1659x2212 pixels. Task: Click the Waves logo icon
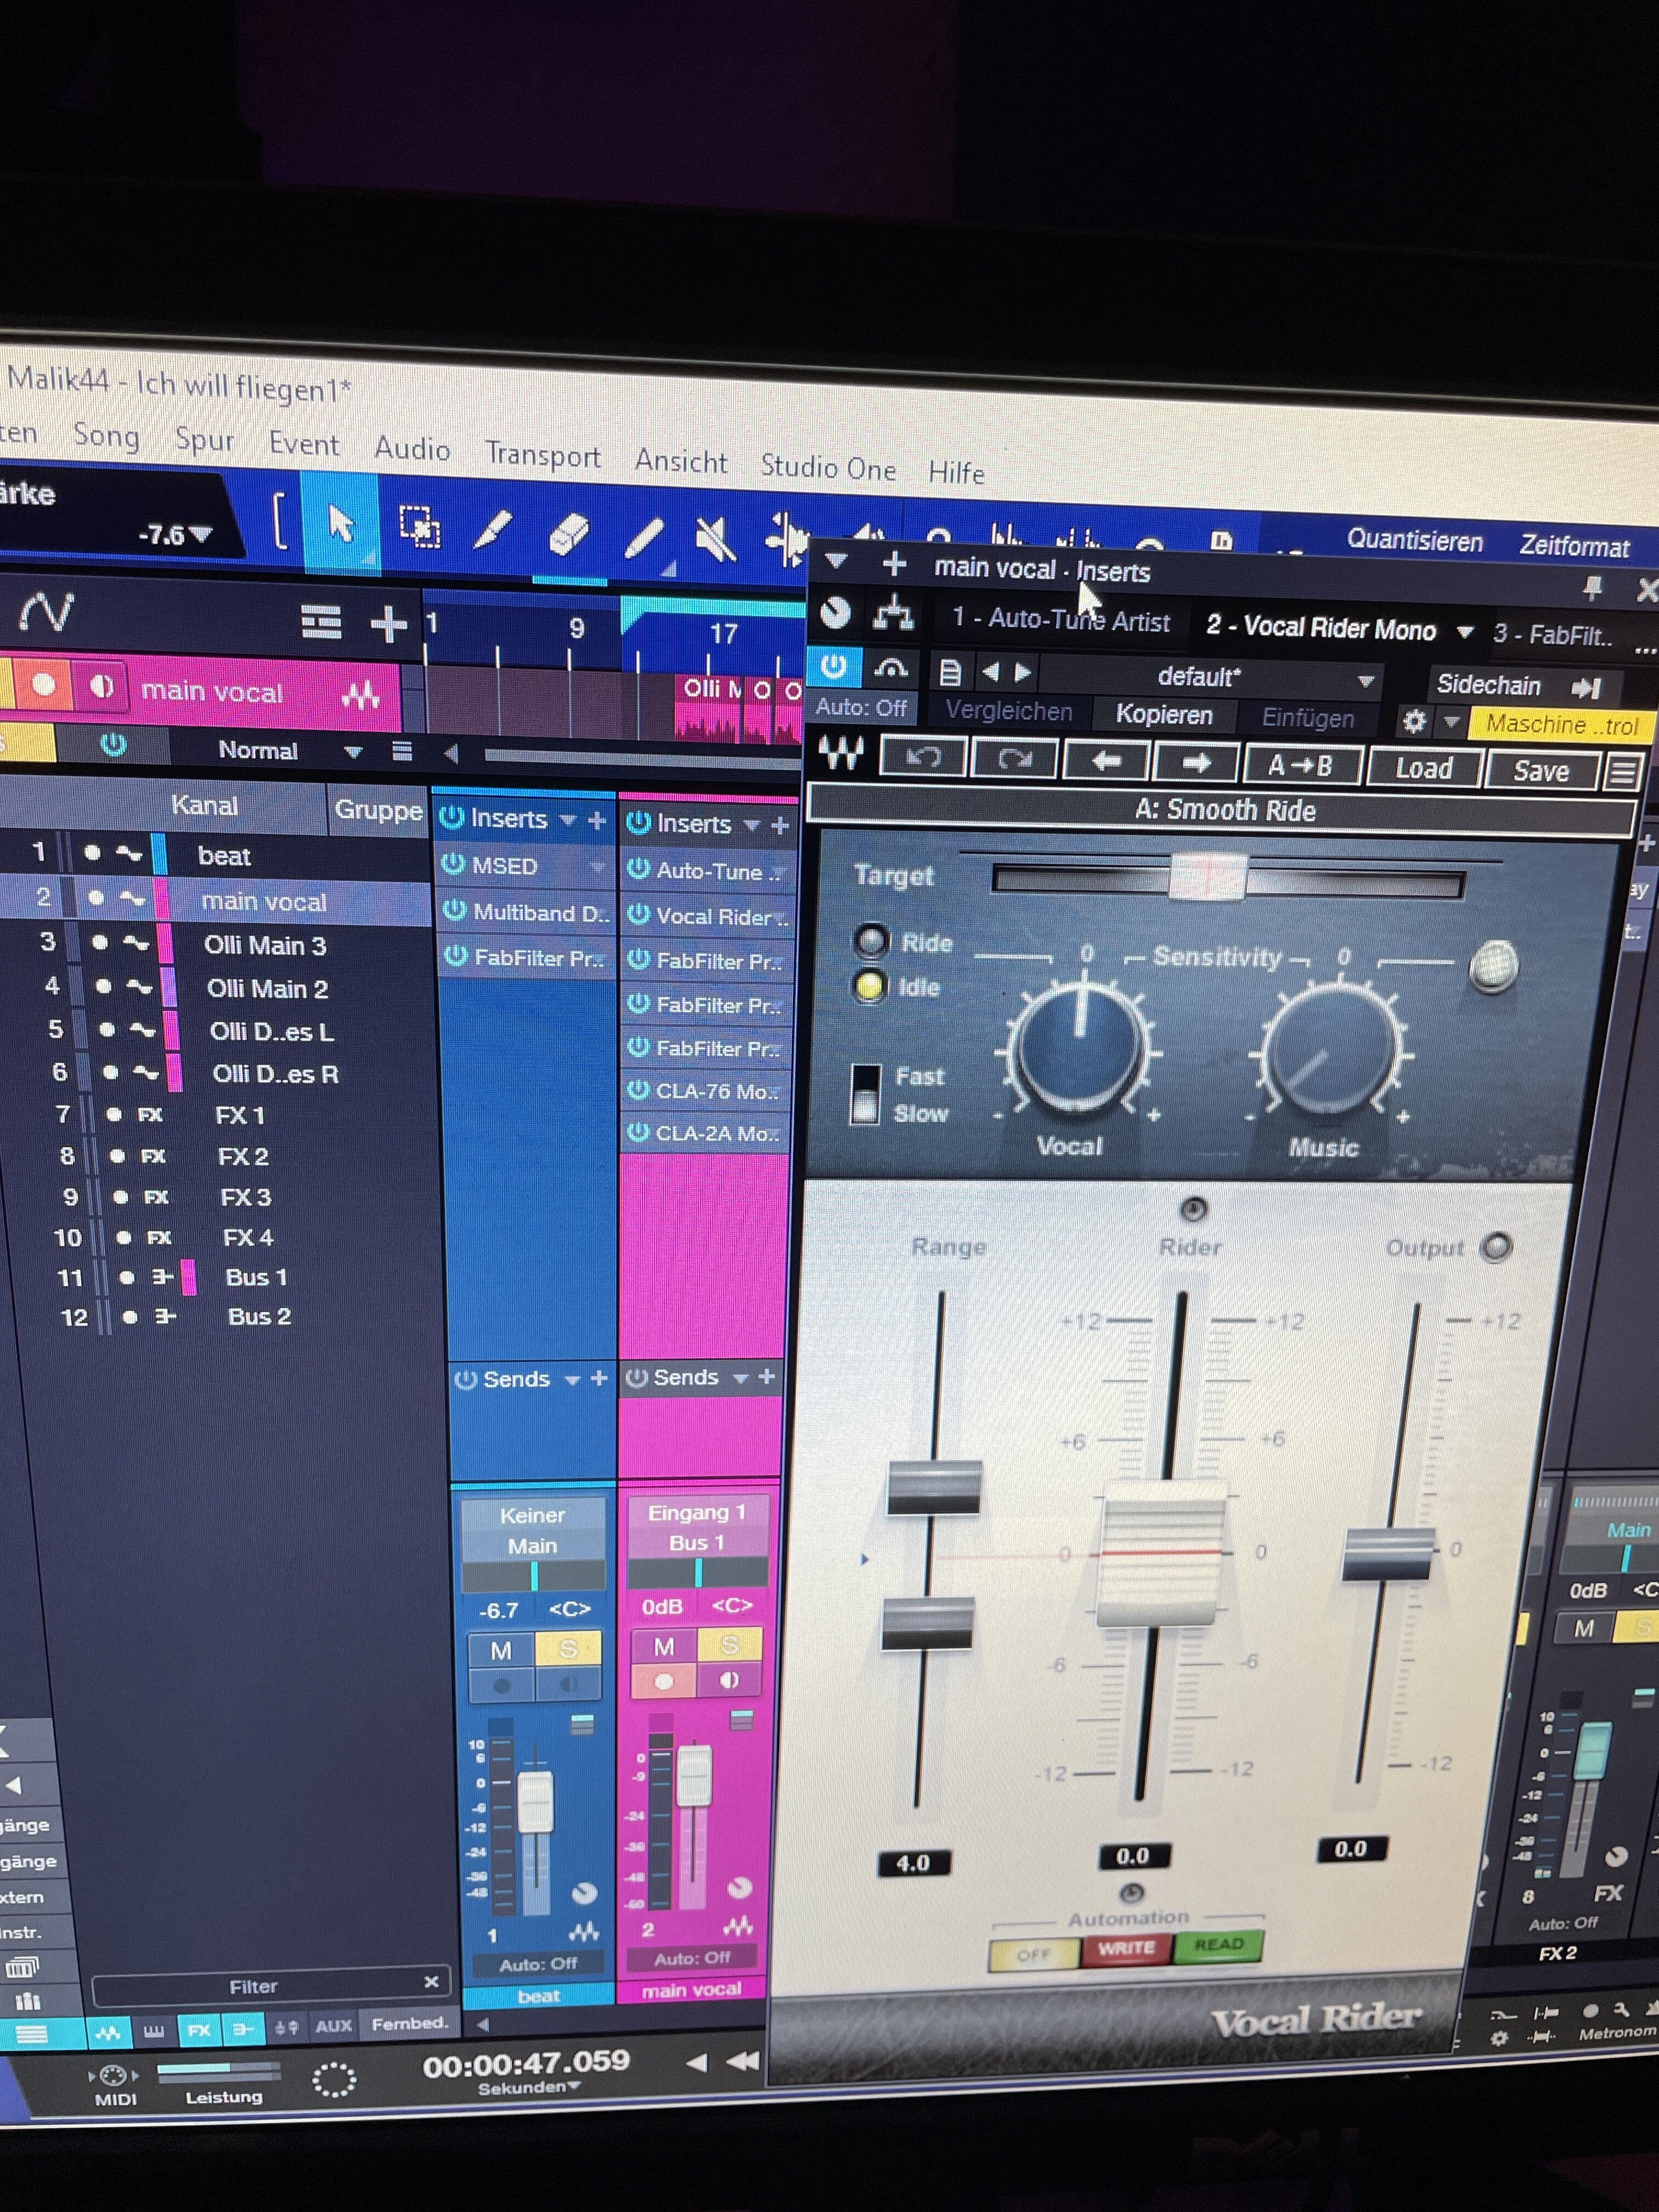(x=840, y=753)
